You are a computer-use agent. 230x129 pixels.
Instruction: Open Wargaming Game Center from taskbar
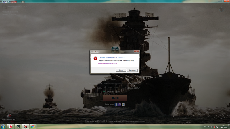[11, 126]
